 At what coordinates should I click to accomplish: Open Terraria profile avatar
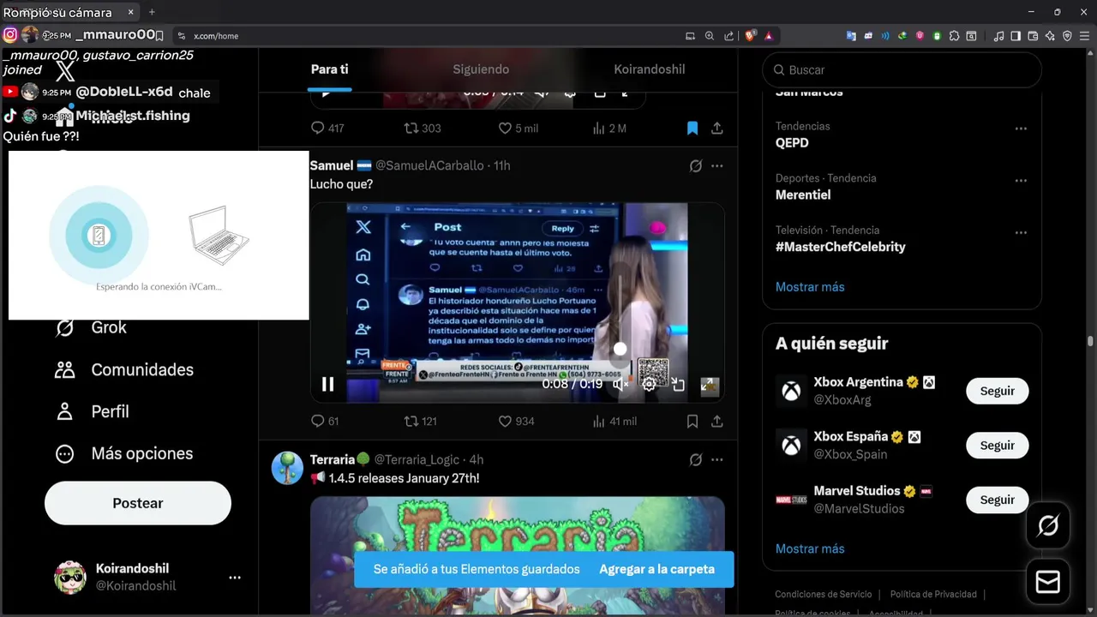point(288,468)
